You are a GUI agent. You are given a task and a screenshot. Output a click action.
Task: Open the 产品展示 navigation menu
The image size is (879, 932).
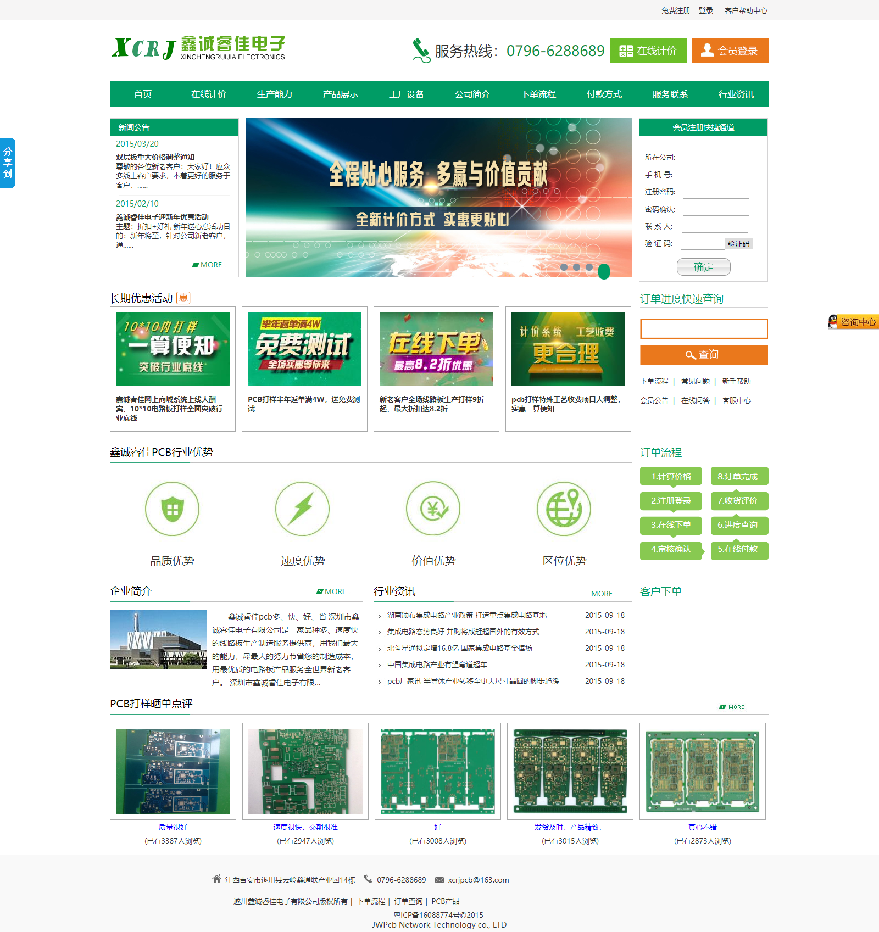[x=340, y=94]
